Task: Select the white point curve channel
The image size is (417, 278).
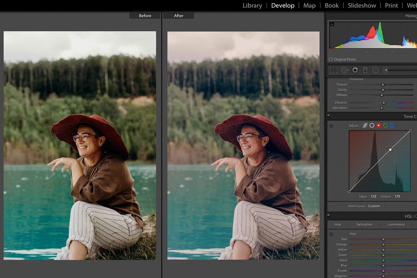Action: (x=372, y=125)
